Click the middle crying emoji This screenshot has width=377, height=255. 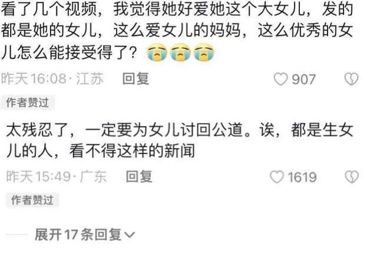pos(180,52)
